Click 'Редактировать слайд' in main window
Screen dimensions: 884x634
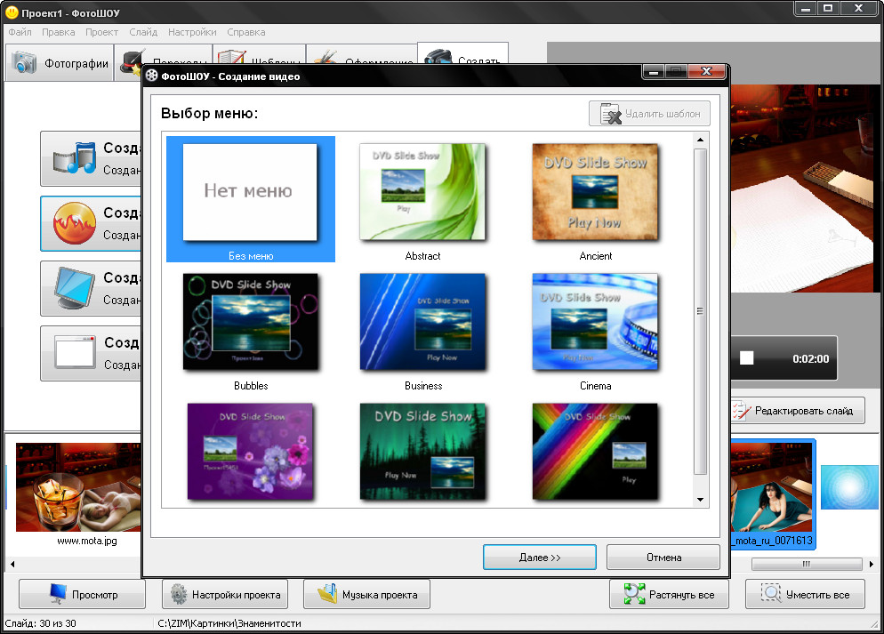(x=798, y=411)
